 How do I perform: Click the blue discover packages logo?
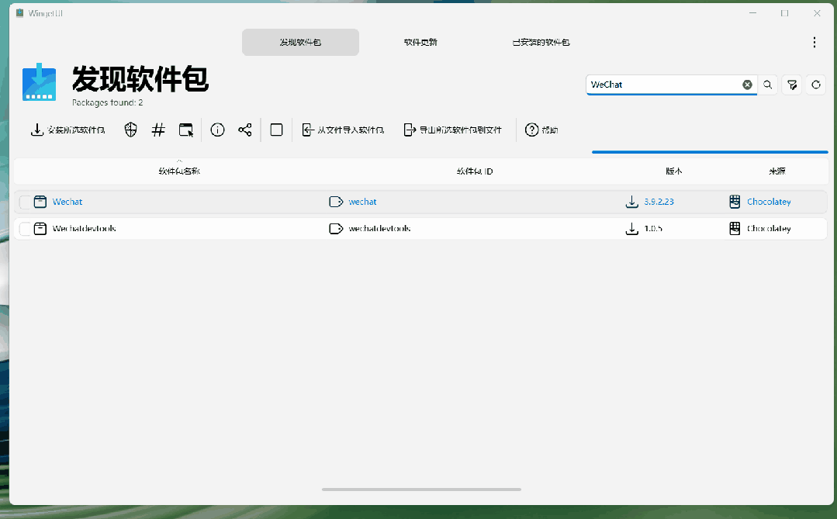39,82
